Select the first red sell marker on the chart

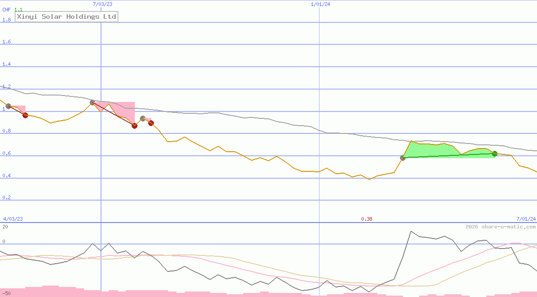(x=26, y=116)
